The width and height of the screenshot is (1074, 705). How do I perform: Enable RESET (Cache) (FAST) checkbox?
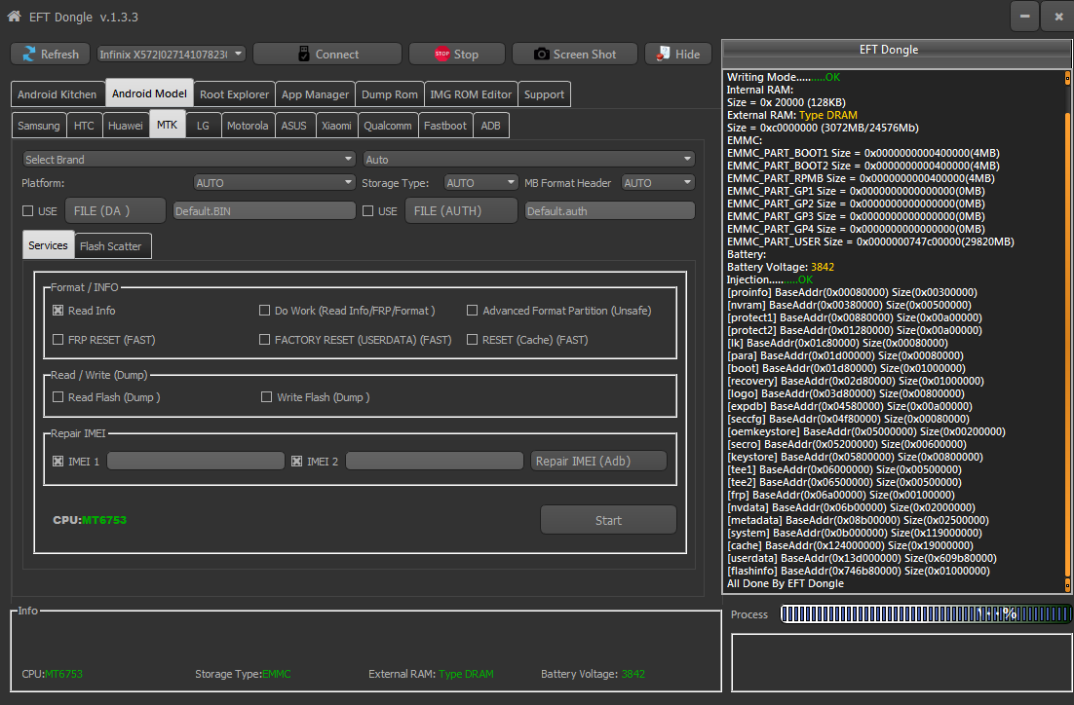(472, 340)
